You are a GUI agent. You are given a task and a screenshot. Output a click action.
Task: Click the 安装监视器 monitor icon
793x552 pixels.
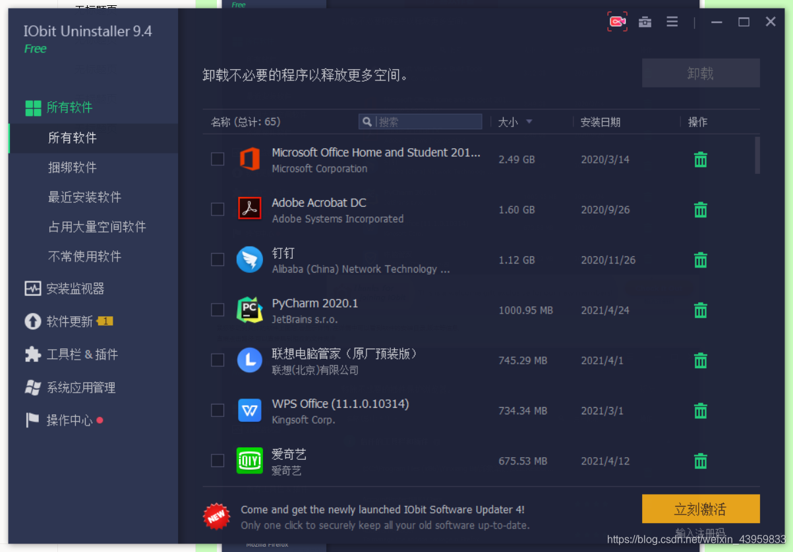[x=33, y=289]
